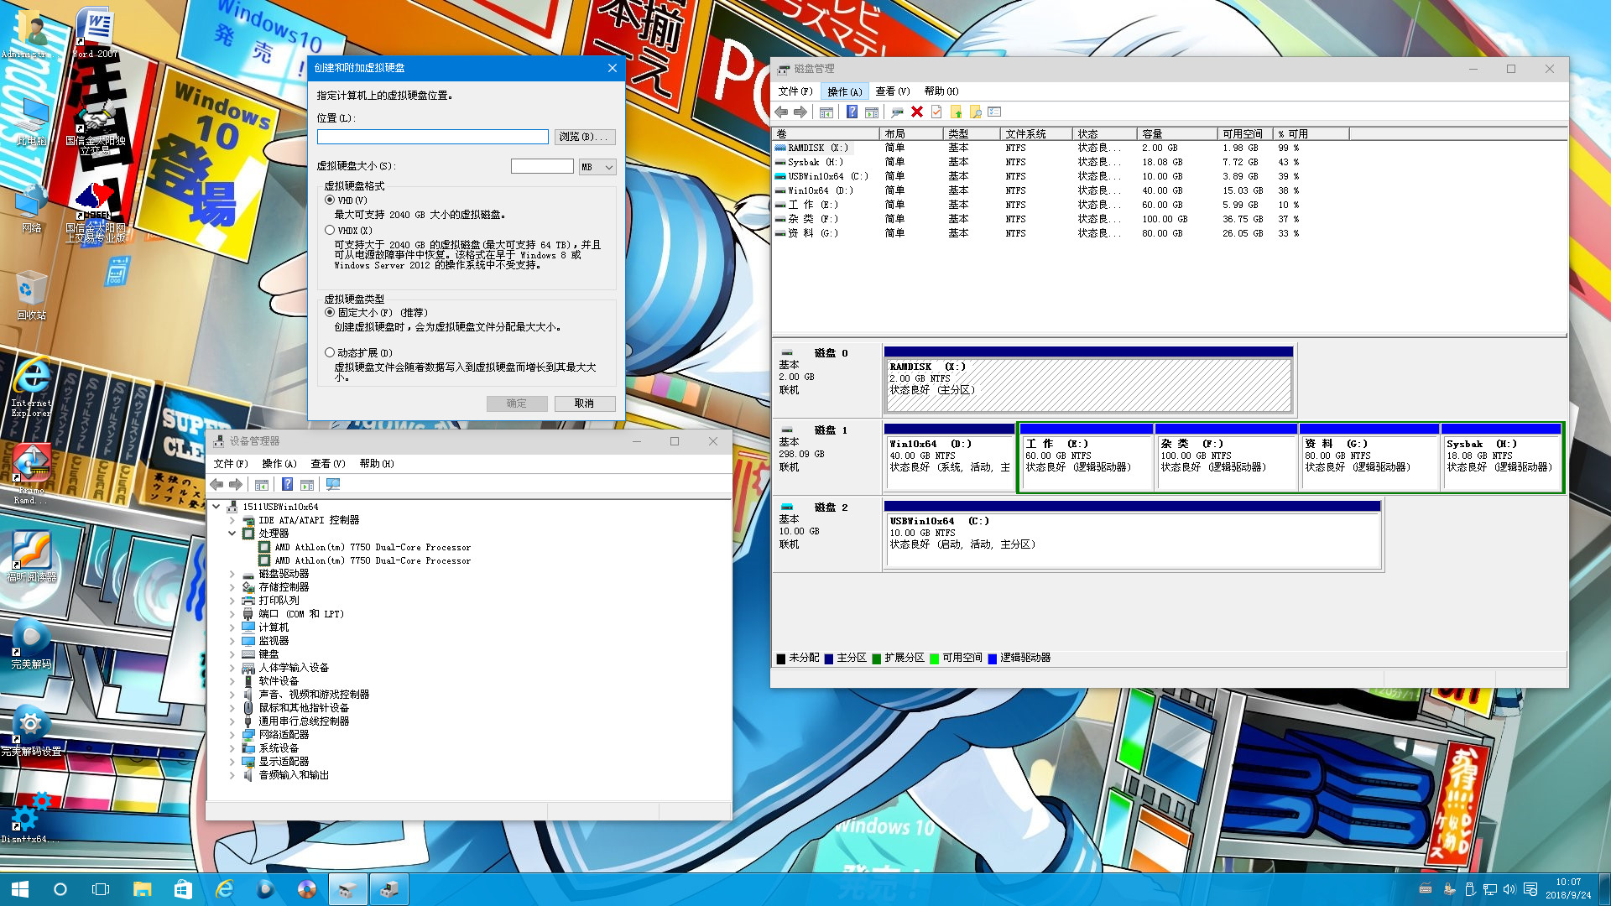Click volume speaker icon in system tray
1611x906 pixels.
[x=1510, y=889]
